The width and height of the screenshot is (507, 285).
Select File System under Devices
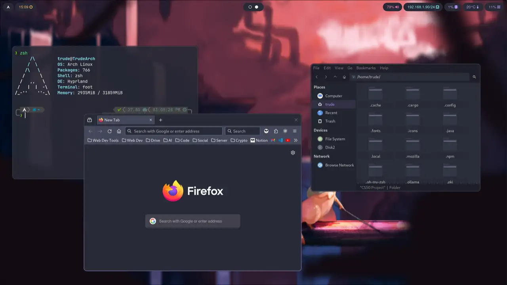[x=335, y=139]
